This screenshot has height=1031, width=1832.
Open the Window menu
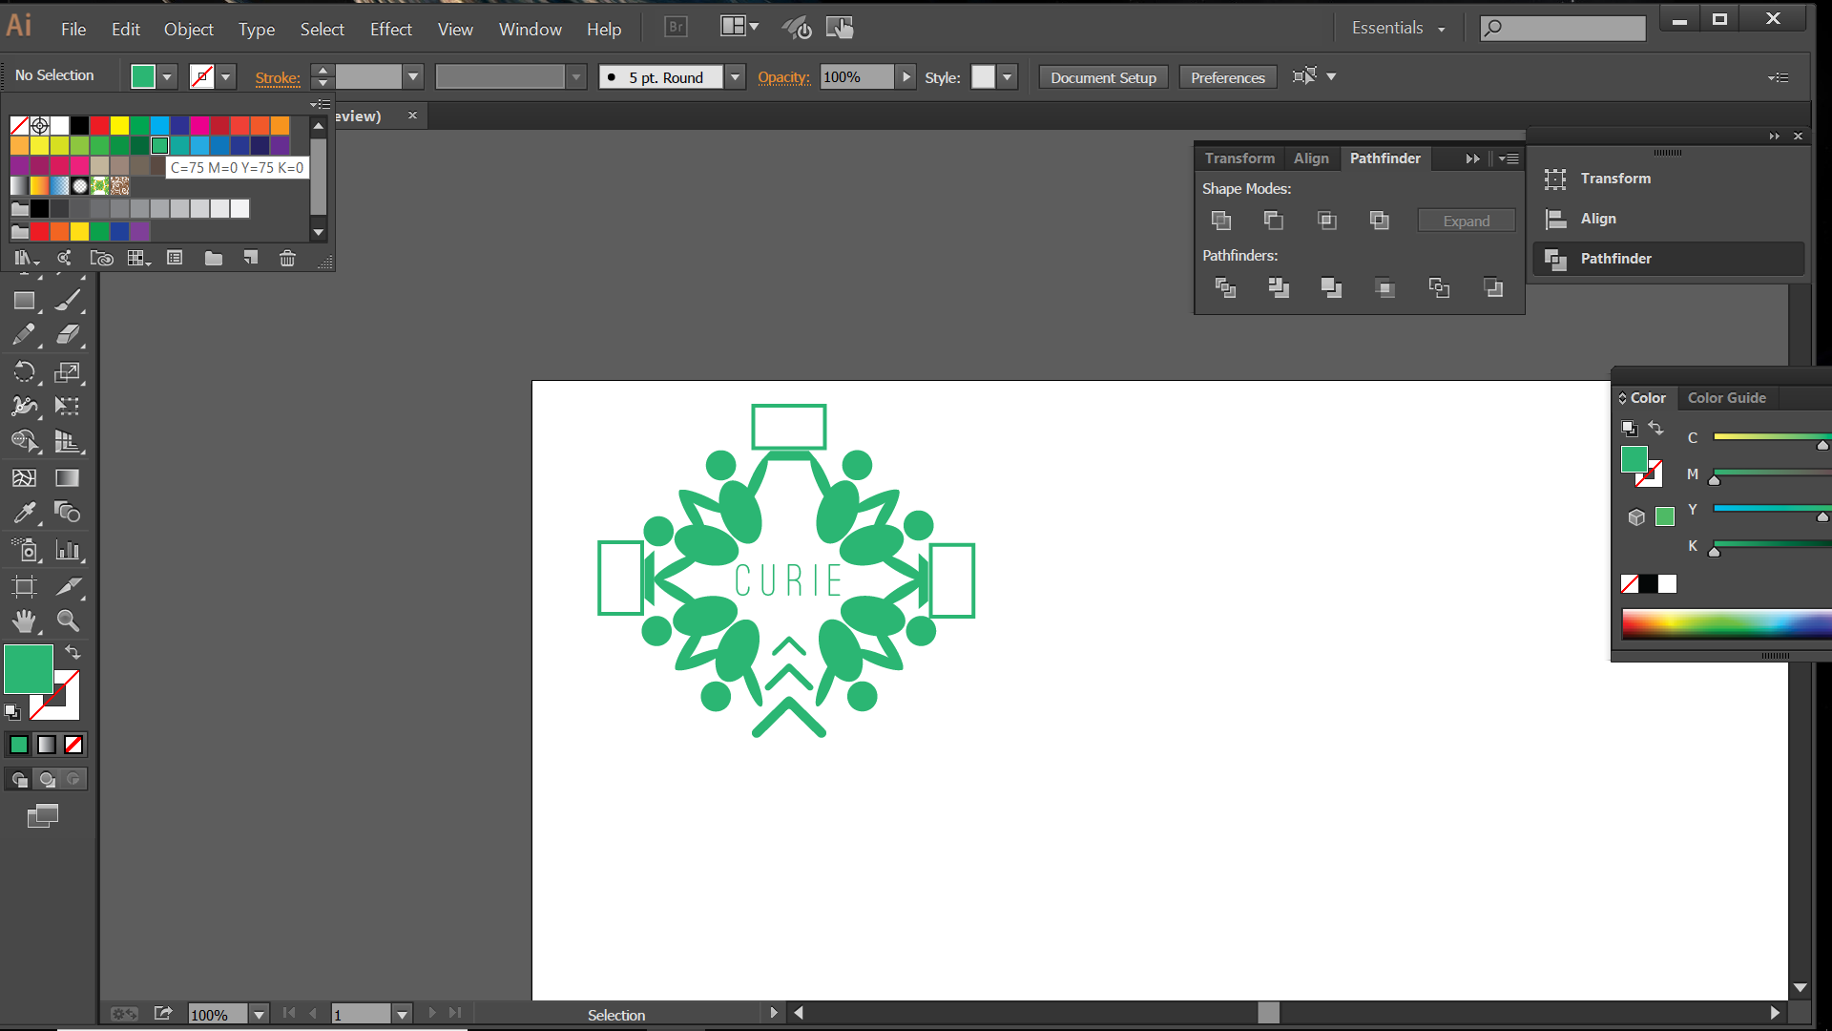click(x=530, y=30)
